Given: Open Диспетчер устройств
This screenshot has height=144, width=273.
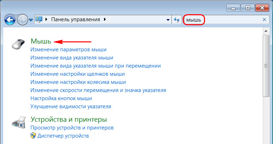Looking at the screenshot, I should point(63,136).
